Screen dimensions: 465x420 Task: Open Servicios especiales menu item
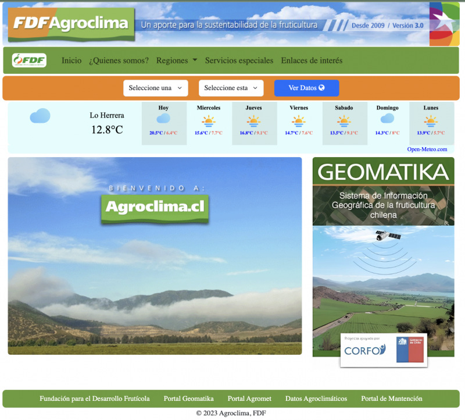[239, 60]
